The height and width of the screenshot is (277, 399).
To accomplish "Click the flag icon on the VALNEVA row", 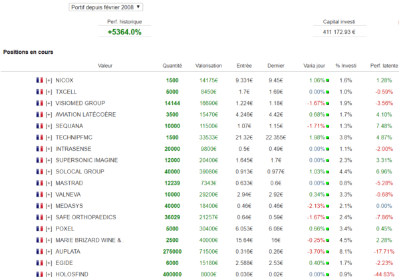I will tap(39, 195).
